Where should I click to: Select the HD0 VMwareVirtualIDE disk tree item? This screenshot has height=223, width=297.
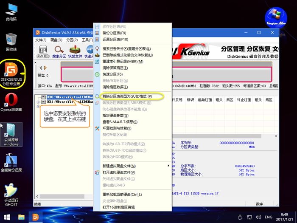tap(70, 97)
